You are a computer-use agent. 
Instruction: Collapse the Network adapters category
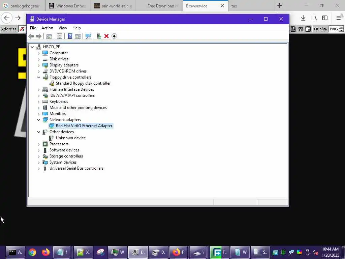38,120
